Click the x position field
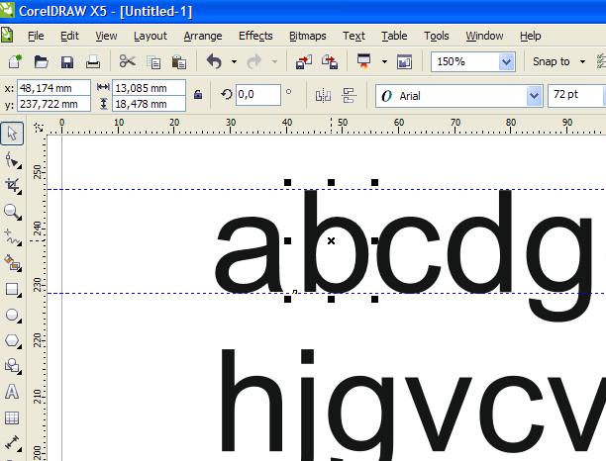 click(x=53, y=88)
